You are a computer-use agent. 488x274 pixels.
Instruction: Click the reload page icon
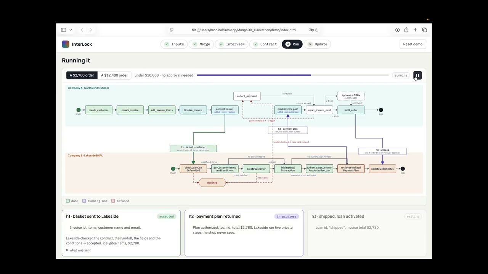point(316,30)
